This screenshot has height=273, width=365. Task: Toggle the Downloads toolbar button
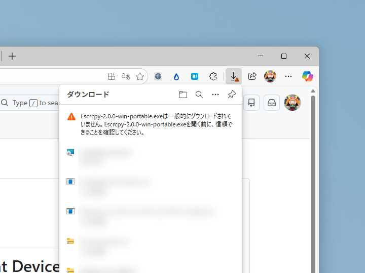(234, 76)
